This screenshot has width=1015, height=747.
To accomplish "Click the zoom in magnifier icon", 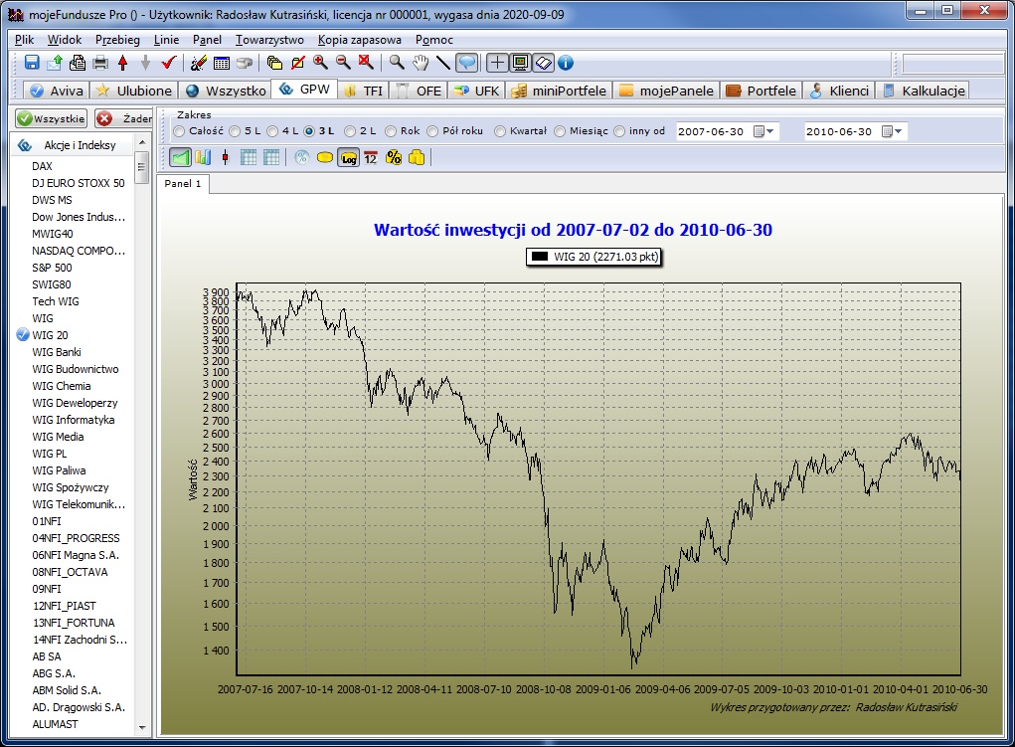I will click(x=320, y=63).
